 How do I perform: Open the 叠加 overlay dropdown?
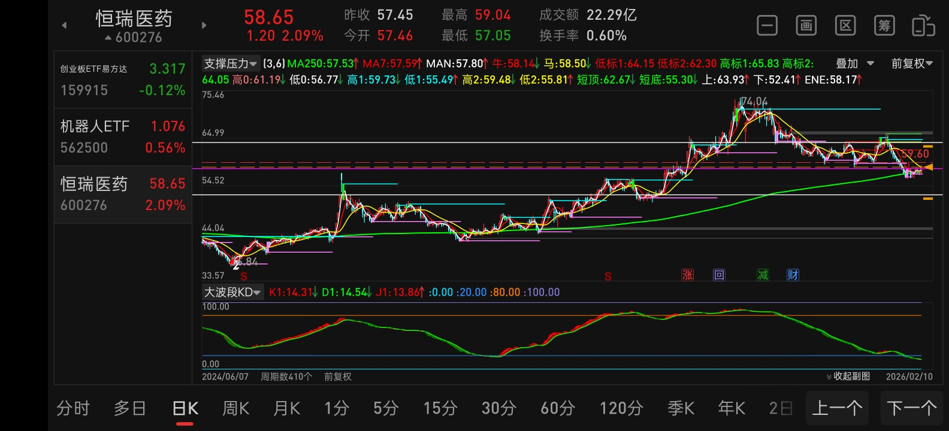coord(855,63)
